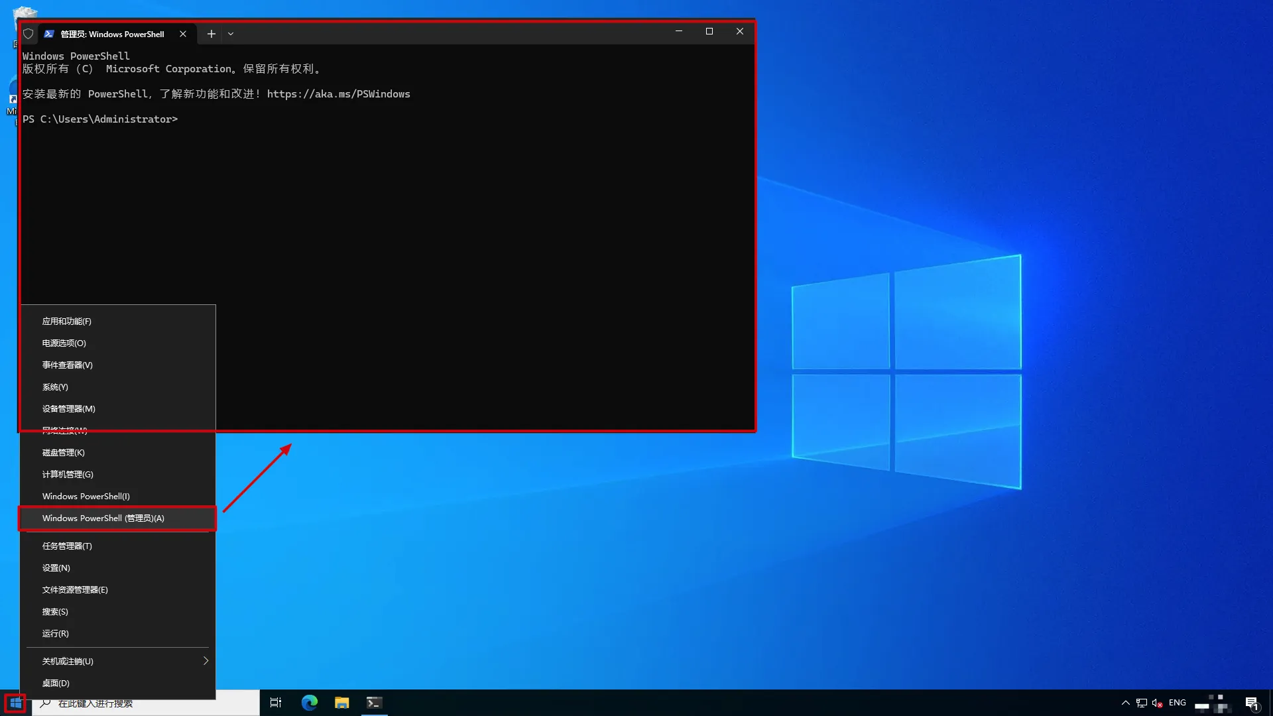Viewport: 1273px width, 716px height.
Task: Show hidden system tray icons
Action: pos(1125,703)
